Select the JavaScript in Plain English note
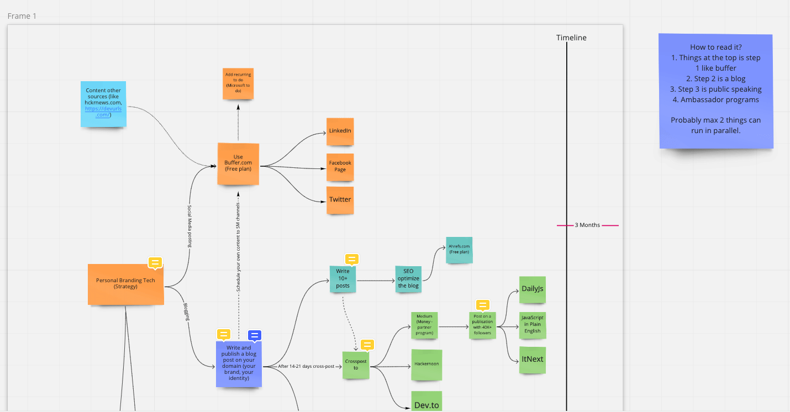This screenshot has width=790, height=412. pyautogui.click(x=533, y=325)
